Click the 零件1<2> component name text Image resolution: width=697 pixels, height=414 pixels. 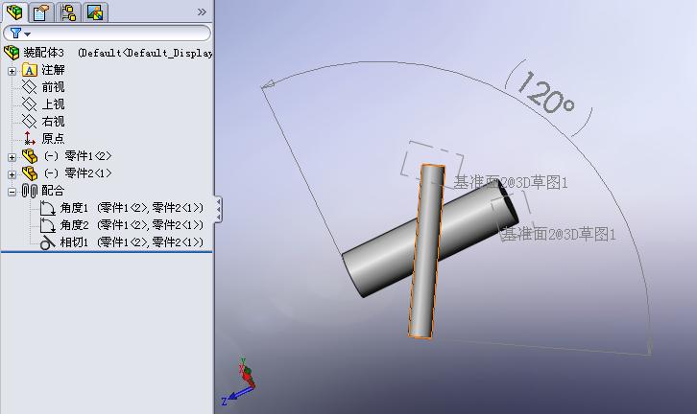[x=87, y=156]
